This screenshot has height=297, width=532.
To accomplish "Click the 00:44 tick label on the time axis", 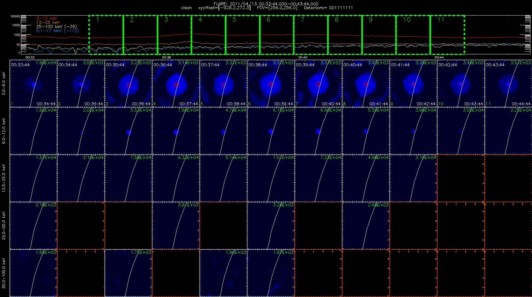I will [x=439, y=58].
